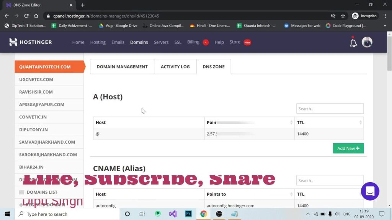Open the network status tray icon

[x=316, y=214]
